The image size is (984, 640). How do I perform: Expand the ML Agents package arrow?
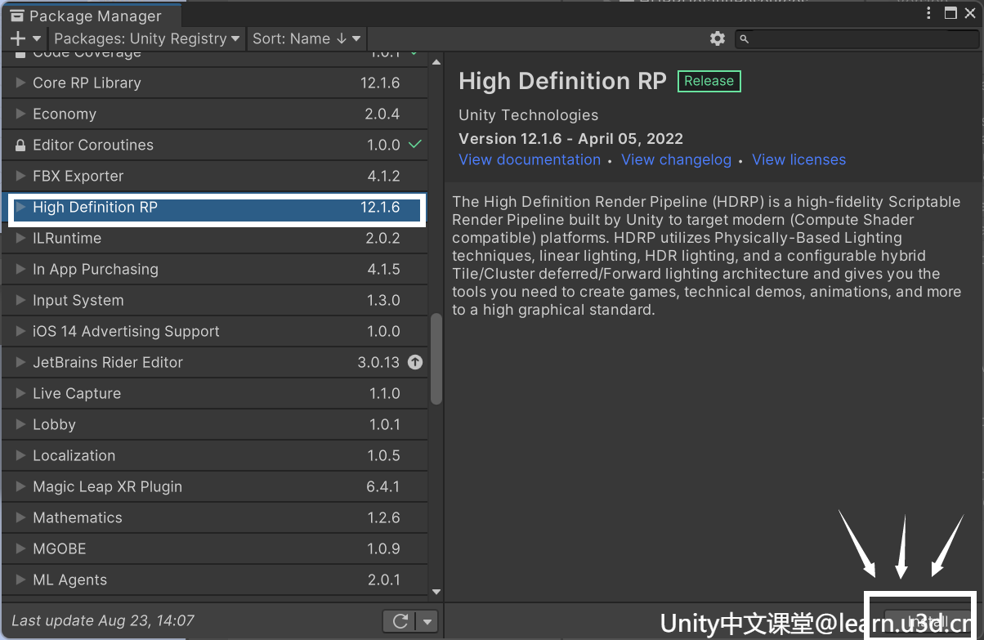pyautogui.click(x=20, y=580)
